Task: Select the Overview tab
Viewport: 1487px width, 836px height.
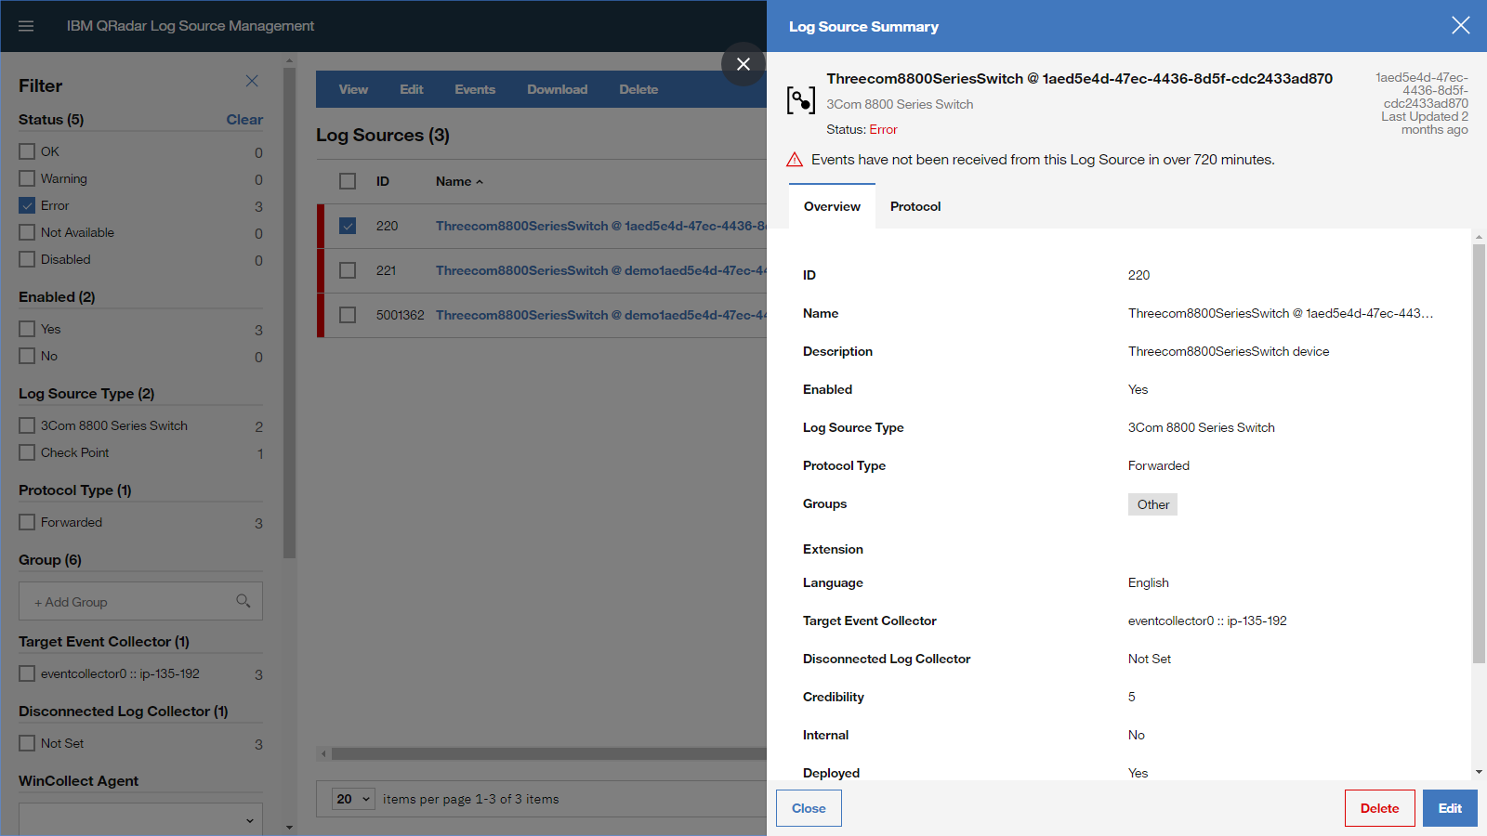Action: pyautogui.click(x=831, y=206)
